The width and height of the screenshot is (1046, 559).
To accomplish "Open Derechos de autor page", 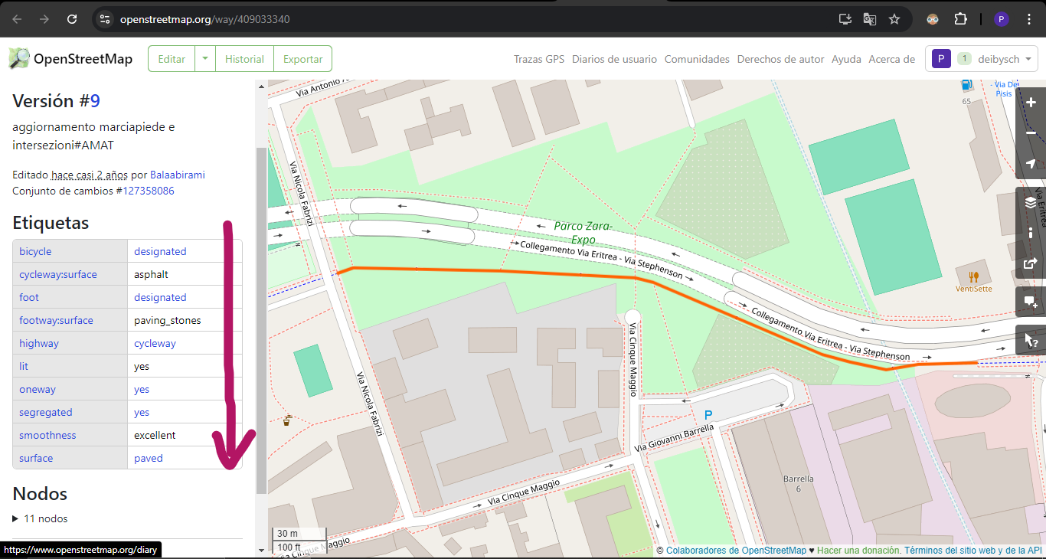I will [780, 59].
